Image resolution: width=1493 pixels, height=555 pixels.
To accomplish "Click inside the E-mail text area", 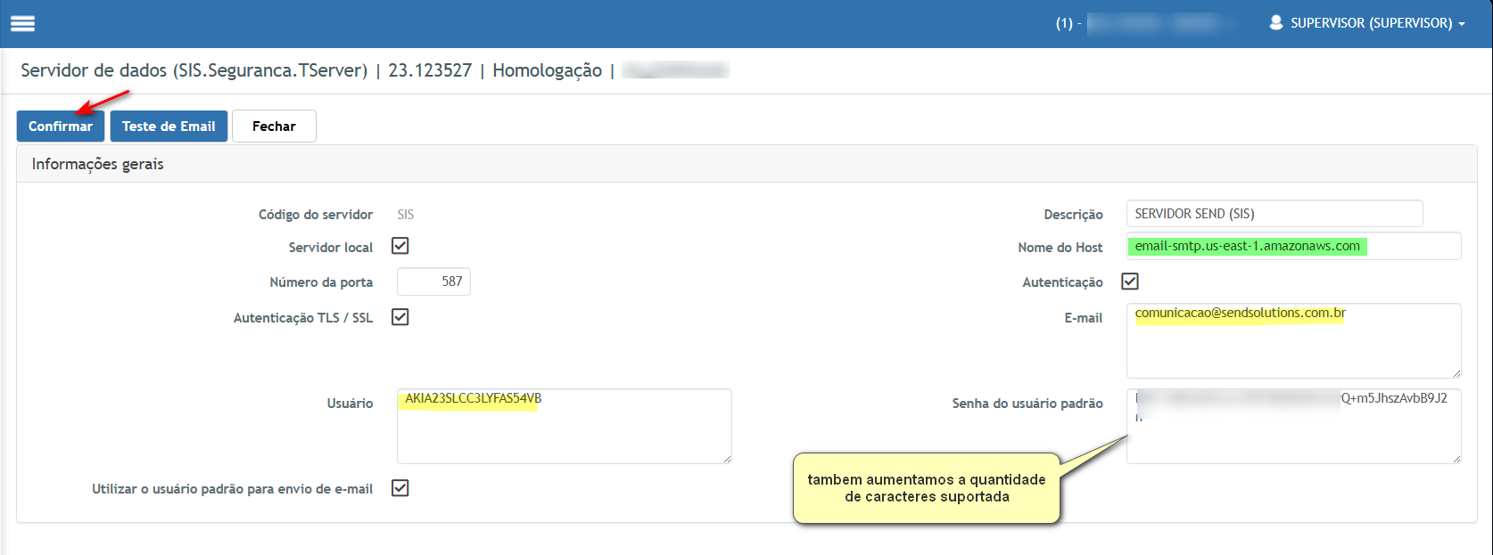I will 1293,347.
